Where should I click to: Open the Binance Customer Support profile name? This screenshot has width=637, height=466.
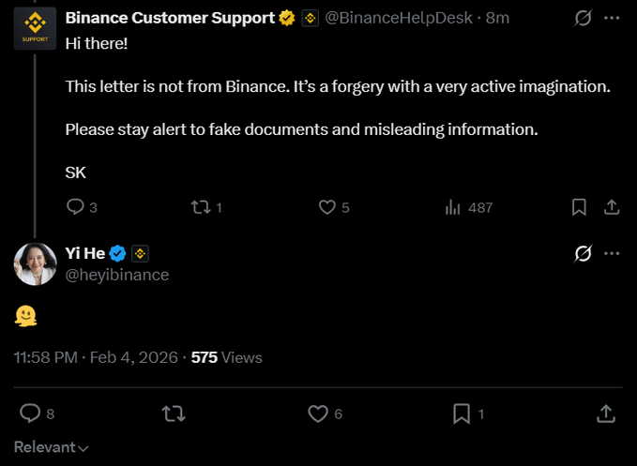pos(171,17)
